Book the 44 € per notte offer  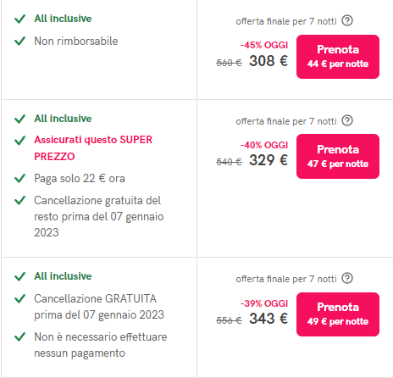pos(338,57)
